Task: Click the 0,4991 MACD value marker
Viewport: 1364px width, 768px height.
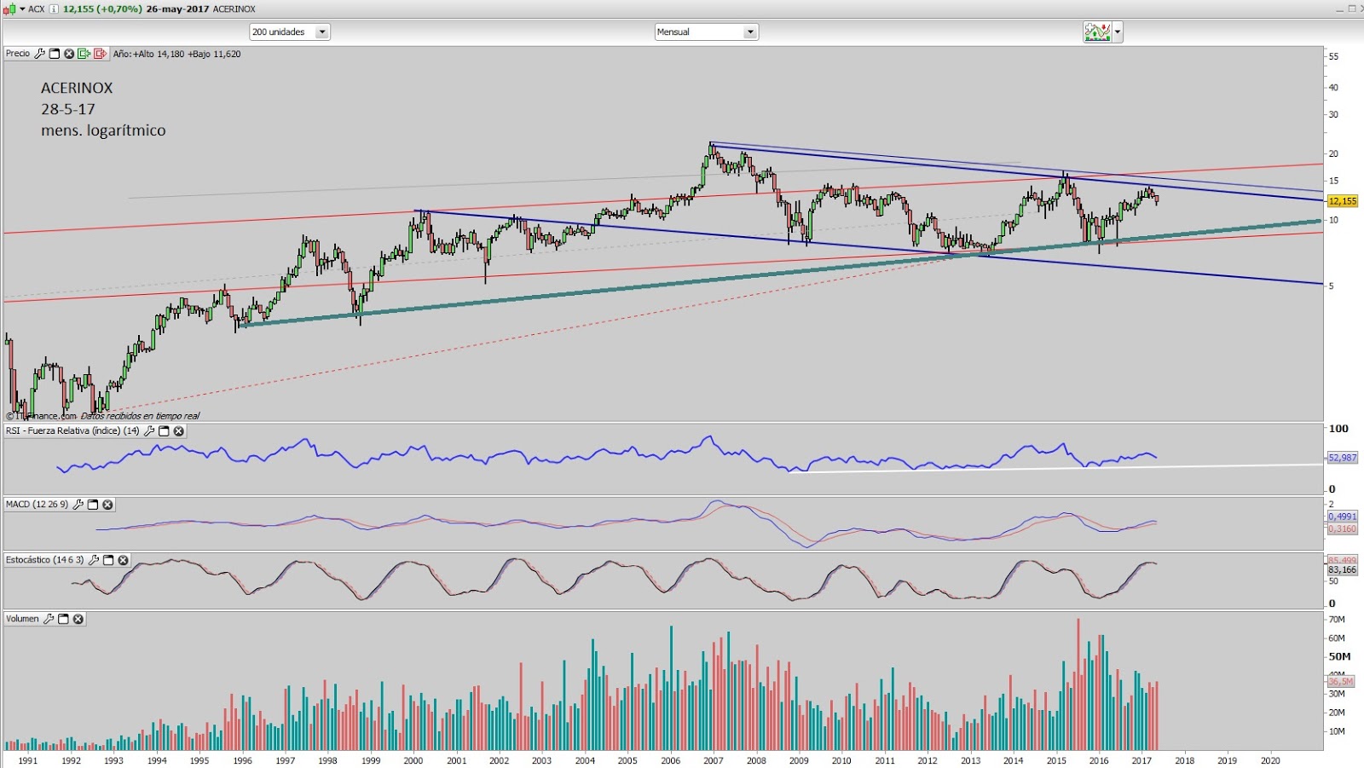Action: [1343, 517]
